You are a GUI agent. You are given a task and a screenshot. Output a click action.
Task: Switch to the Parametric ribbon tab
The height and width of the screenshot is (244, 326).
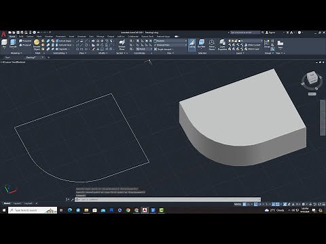coord(60,37)
